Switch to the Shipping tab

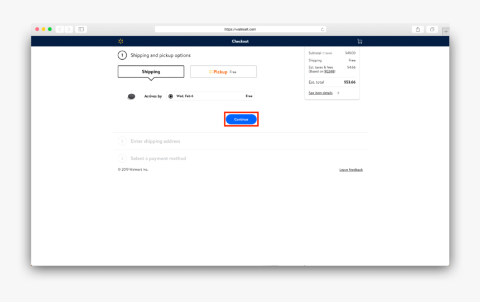[x=151, y=71]
